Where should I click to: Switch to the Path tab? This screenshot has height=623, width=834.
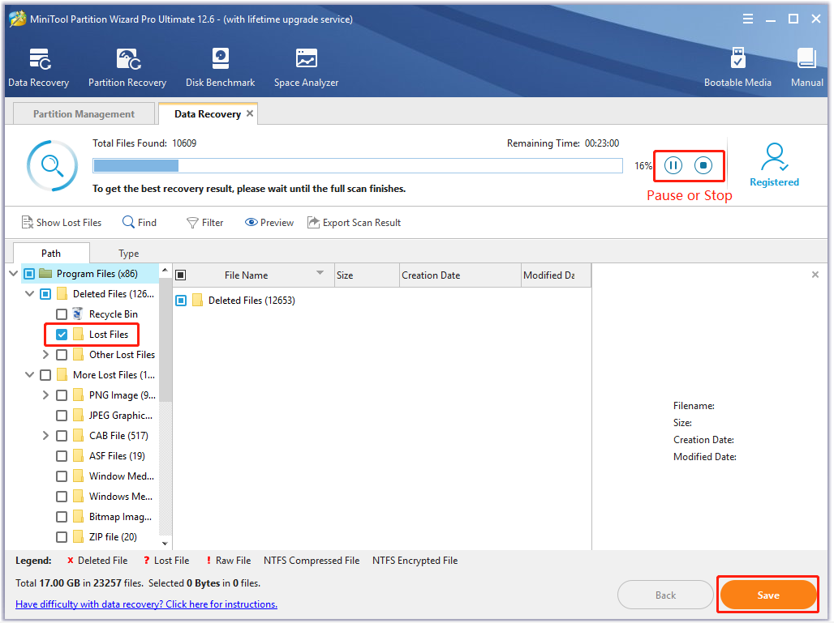point(51,254)
